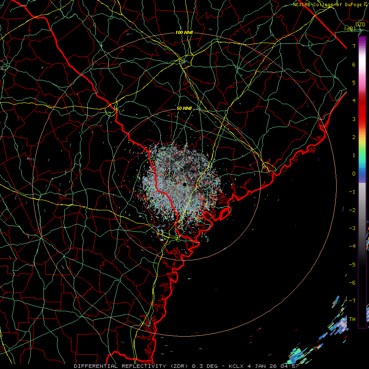Click the 7 value on the scale
Image resolution: width=369 pixels, height=369 pixels.
point(354,46)
